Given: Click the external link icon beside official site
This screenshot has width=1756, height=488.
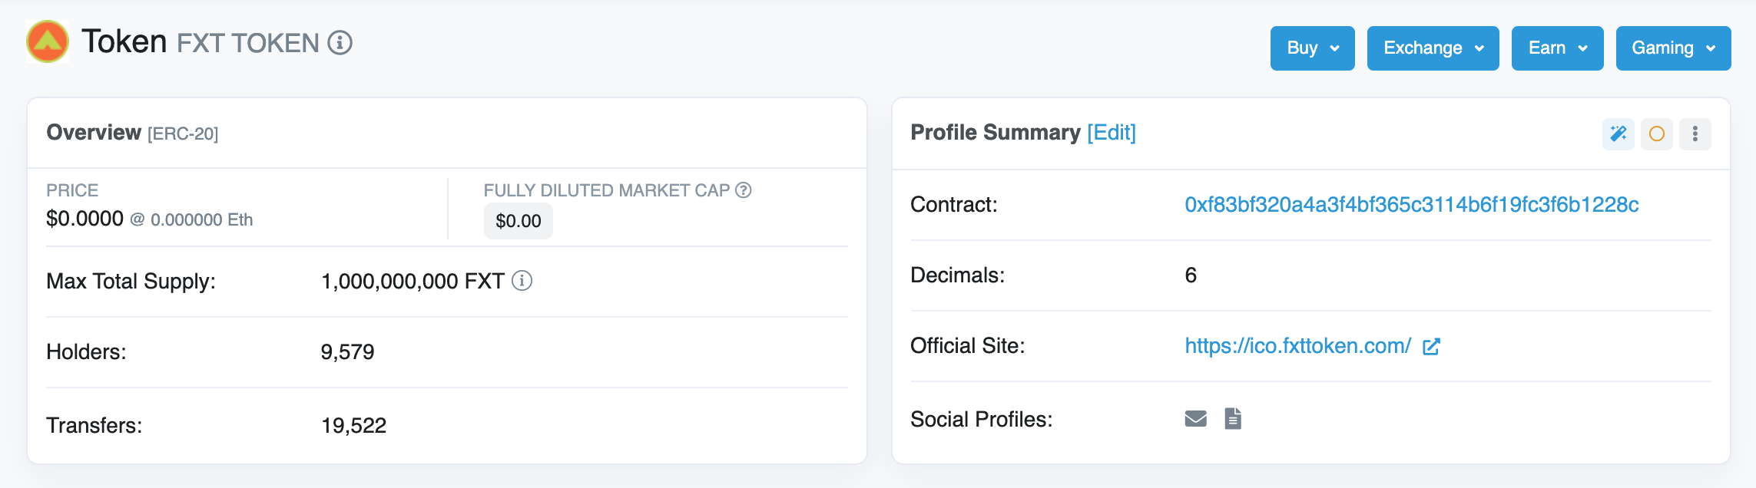Looking at the screenshot, I should coord(1431,347).
